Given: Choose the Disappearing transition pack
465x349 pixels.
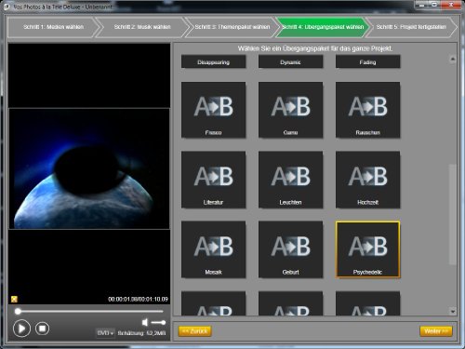Looking at the screenshot, I should (x=213, y=61).
